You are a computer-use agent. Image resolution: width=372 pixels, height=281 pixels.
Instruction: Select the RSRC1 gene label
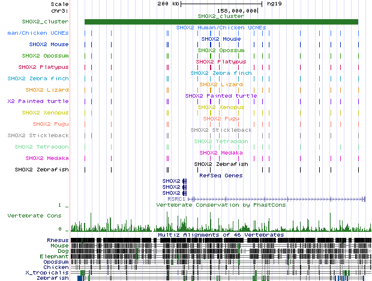coord(175,199)
